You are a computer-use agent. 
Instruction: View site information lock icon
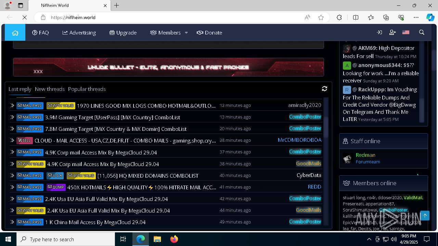(x=43, y=17)
